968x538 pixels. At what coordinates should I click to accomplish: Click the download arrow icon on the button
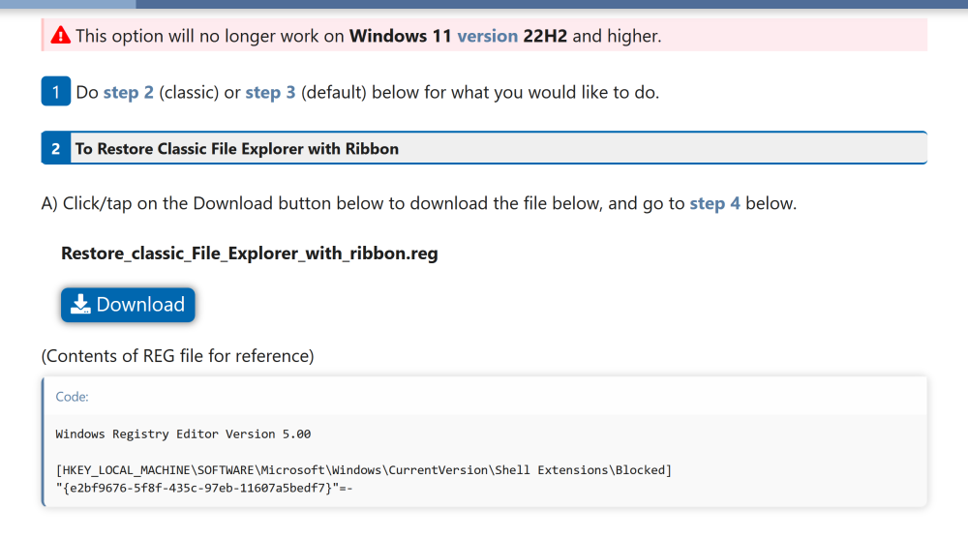(81, 305)
